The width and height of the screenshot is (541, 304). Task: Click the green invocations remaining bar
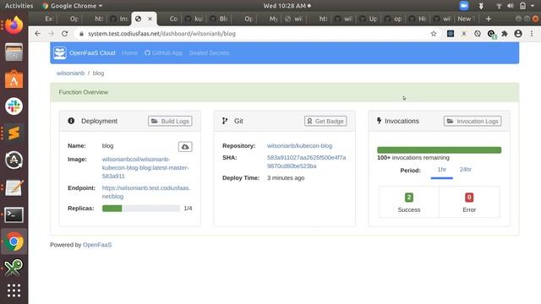440,150
